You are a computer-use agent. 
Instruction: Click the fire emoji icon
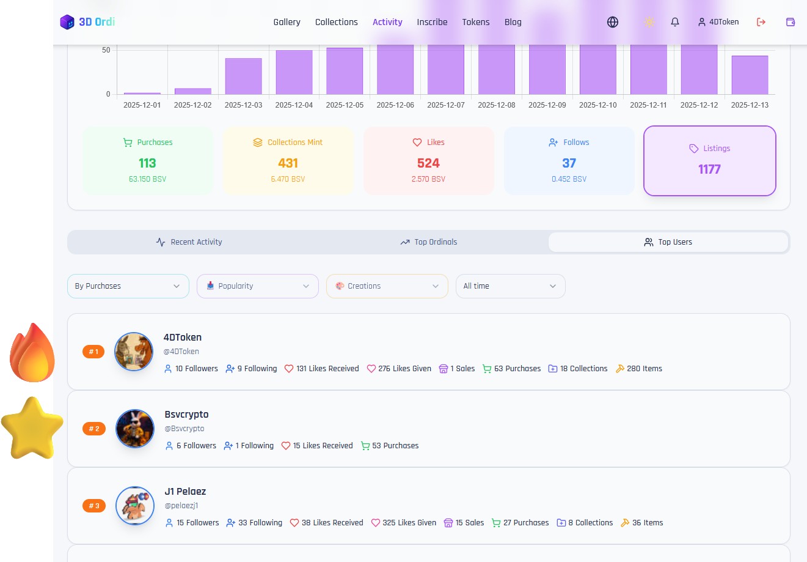(32, 353)
